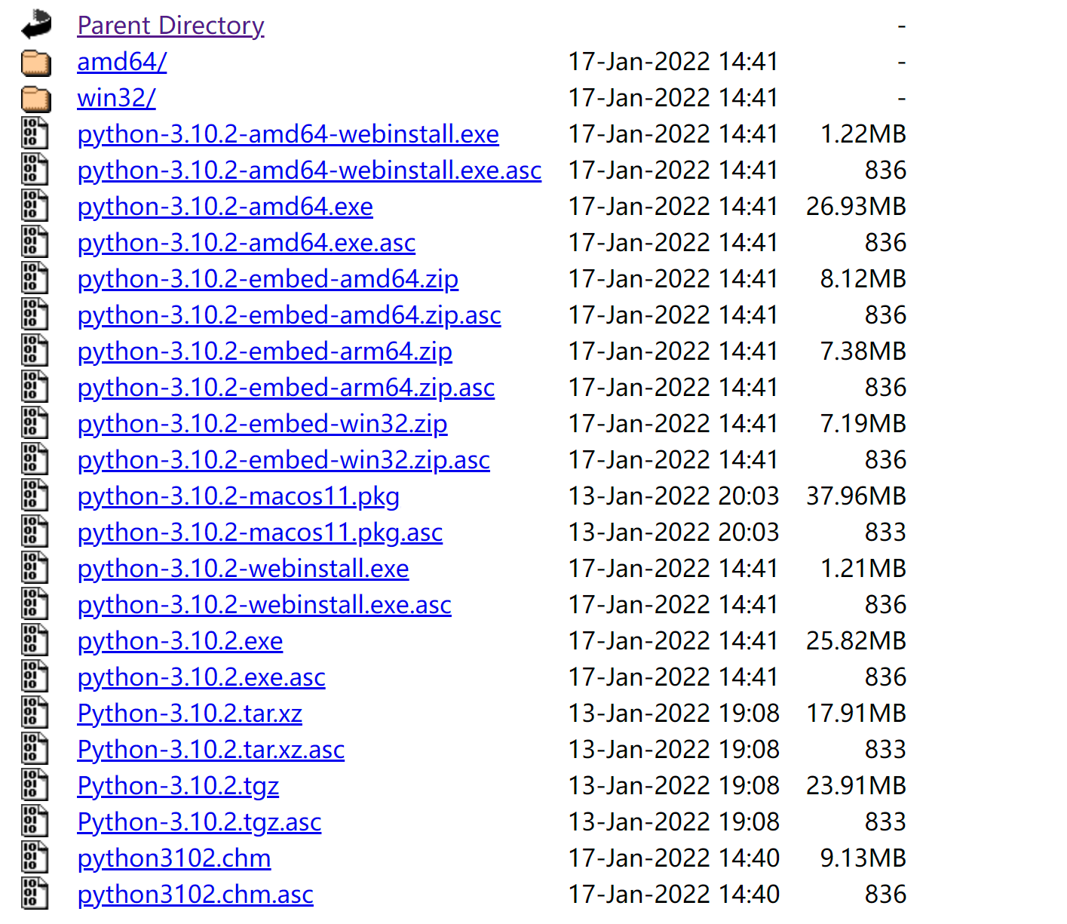This screenshot has height=924, width=1067.
Task: Open the Parent Directory link
Action: click(170, 25)
